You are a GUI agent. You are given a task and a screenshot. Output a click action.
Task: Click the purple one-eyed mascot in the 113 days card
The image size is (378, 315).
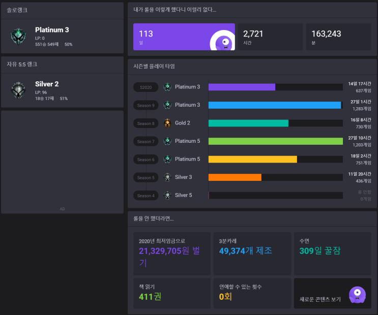tap(222, 41)
